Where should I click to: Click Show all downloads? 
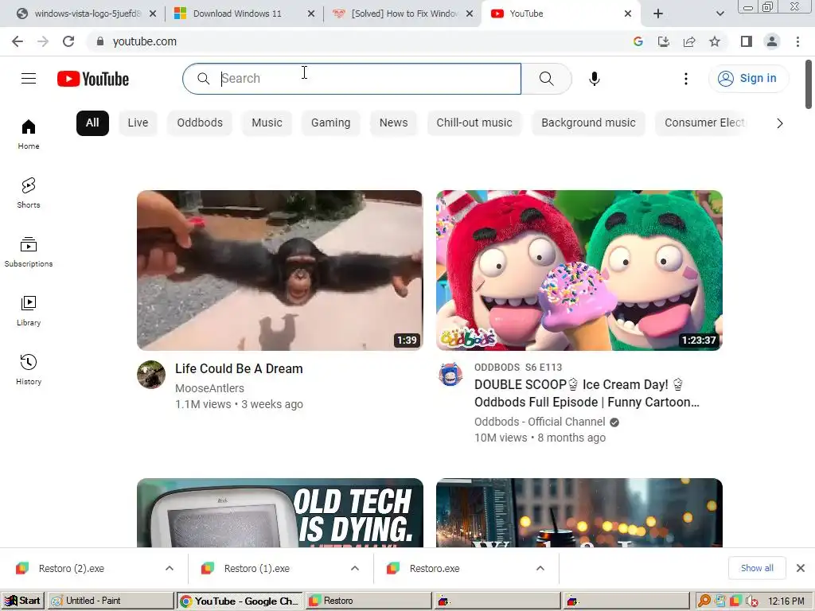(x=757, y=568)
